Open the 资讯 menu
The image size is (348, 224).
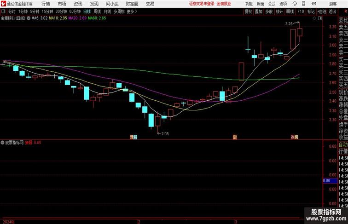[78, 4]
